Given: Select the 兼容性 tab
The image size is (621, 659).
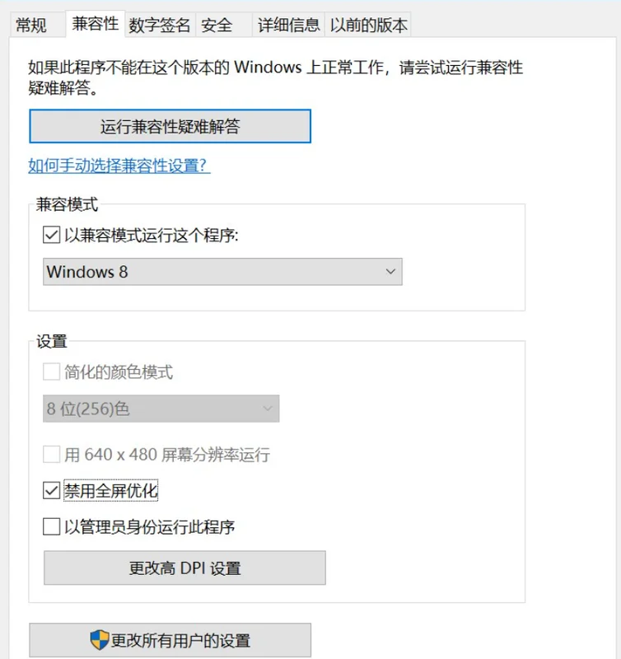Looking at the screenshot, I should pos(96,24).
